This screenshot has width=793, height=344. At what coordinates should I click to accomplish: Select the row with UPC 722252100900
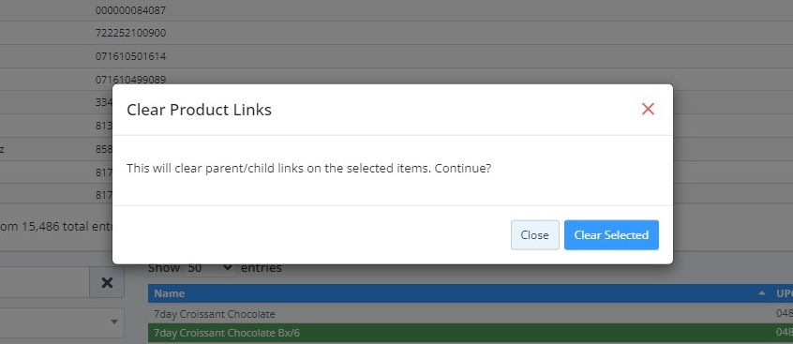click(396, 33)
